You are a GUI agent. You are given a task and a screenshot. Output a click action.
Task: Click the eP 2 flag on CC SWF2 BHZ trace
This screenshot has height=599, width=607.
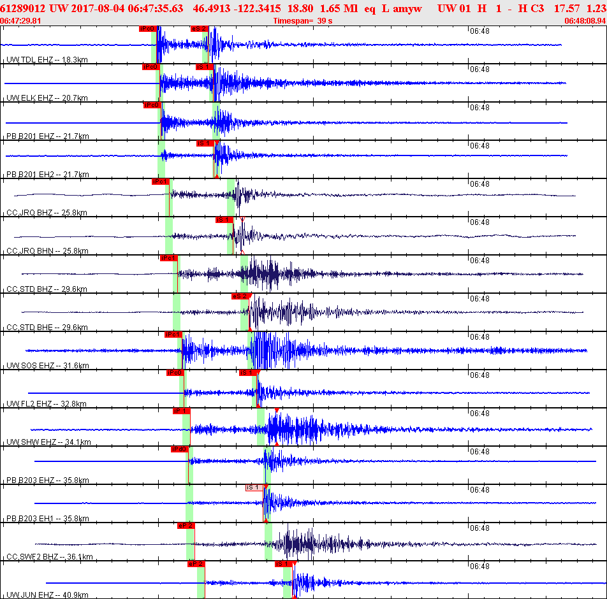pos(186,526)
